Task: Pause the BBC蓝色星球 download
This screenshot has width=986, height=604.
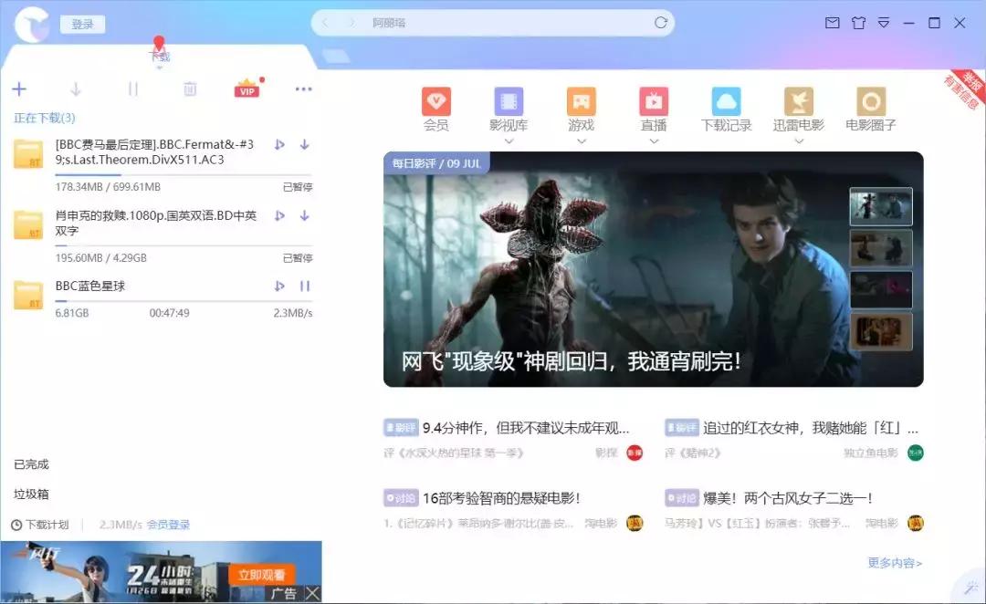Action: pyautogui.click(x=306, y=286)
